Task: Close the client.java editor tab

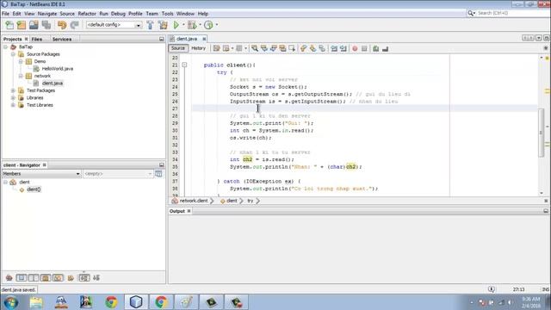Action: point(204,39)
